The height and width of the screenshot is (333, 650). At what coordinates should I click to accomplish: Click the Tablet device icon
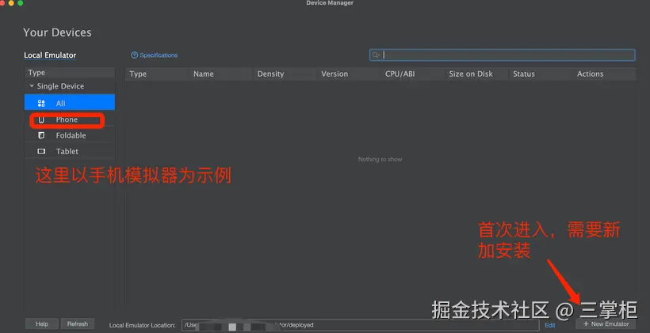point(41,151)
